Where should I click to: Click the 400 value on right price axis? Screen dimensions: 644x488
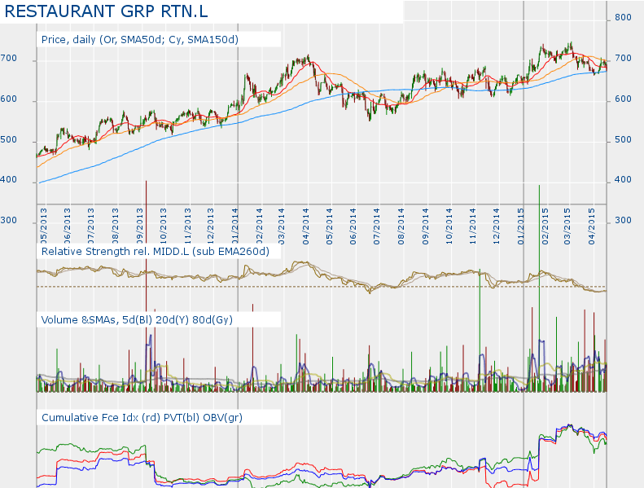click(623, 180)
